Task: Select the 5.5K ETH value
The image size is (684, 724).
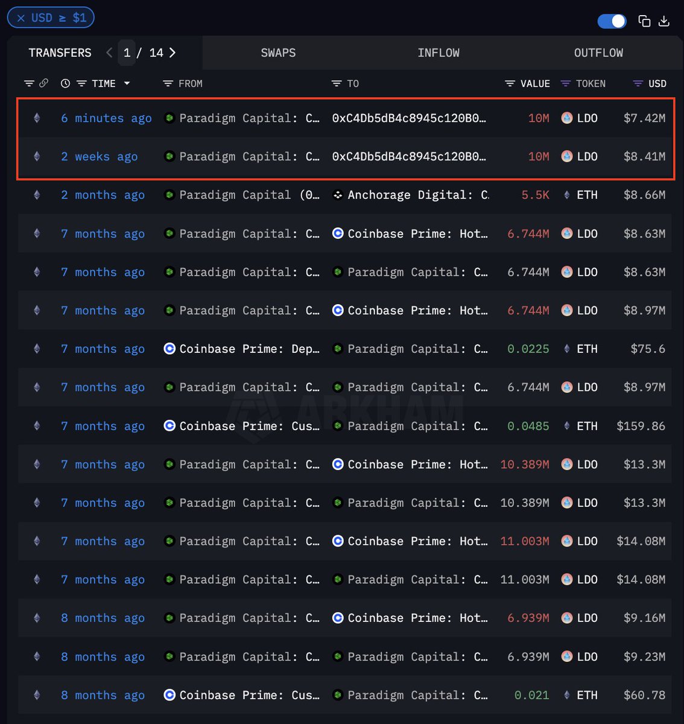Action: pyautogui.click(x=536, y=195)
